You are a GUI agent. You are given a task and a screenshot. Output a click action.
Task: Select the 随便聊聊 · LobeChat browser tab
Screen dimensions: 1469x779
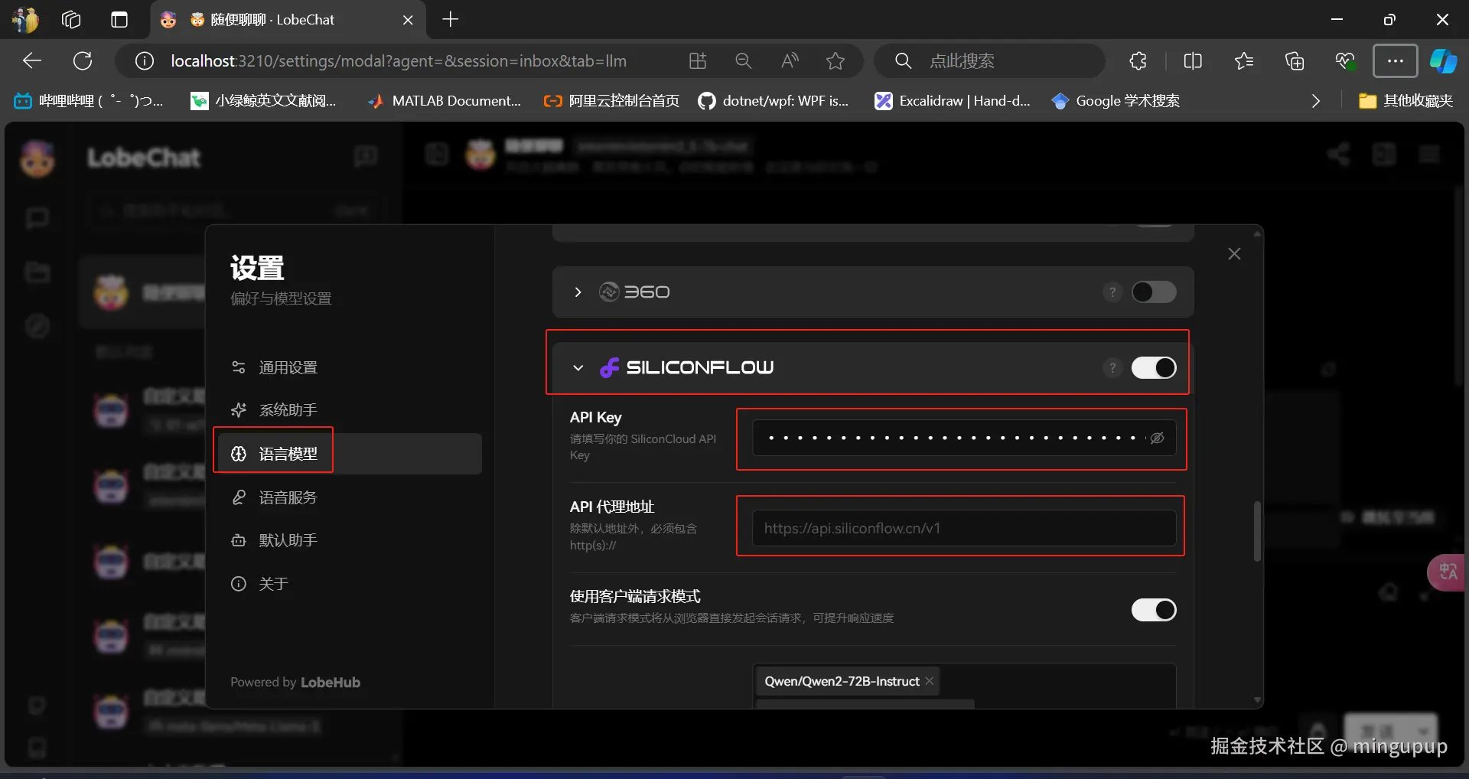tap(289, 20)
